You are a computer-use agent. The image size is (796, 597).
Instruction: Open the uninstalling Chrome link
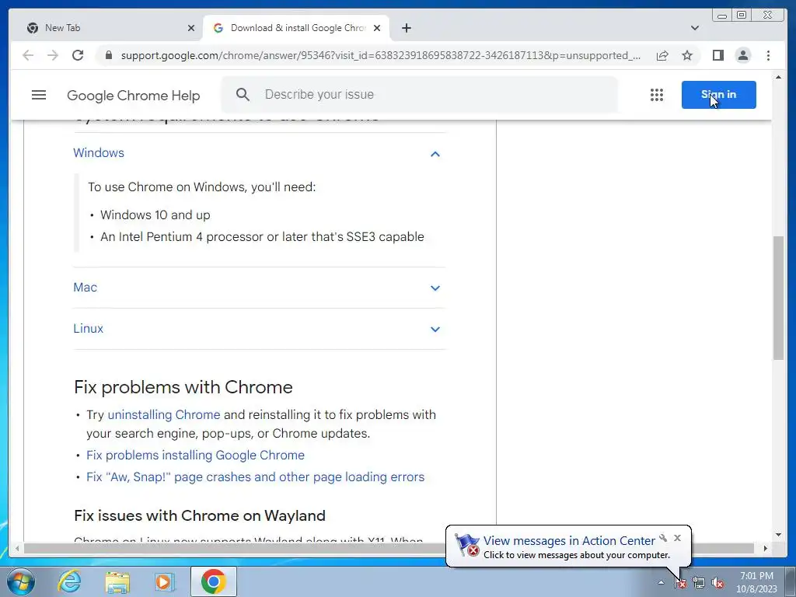pyautogui.click(x=164, y=415)
